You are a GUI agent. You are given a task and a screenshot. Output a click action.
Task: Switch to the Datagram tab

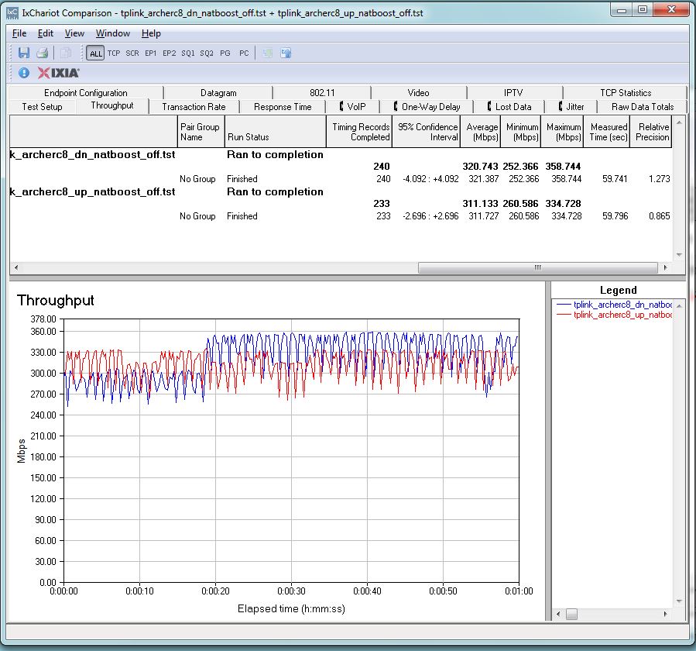tap(218, 93)
